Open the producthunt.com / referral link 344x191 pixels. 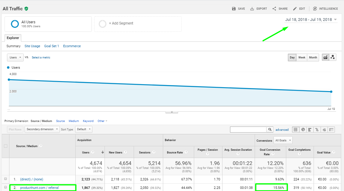pyautogui.click(x=39, y=188)
